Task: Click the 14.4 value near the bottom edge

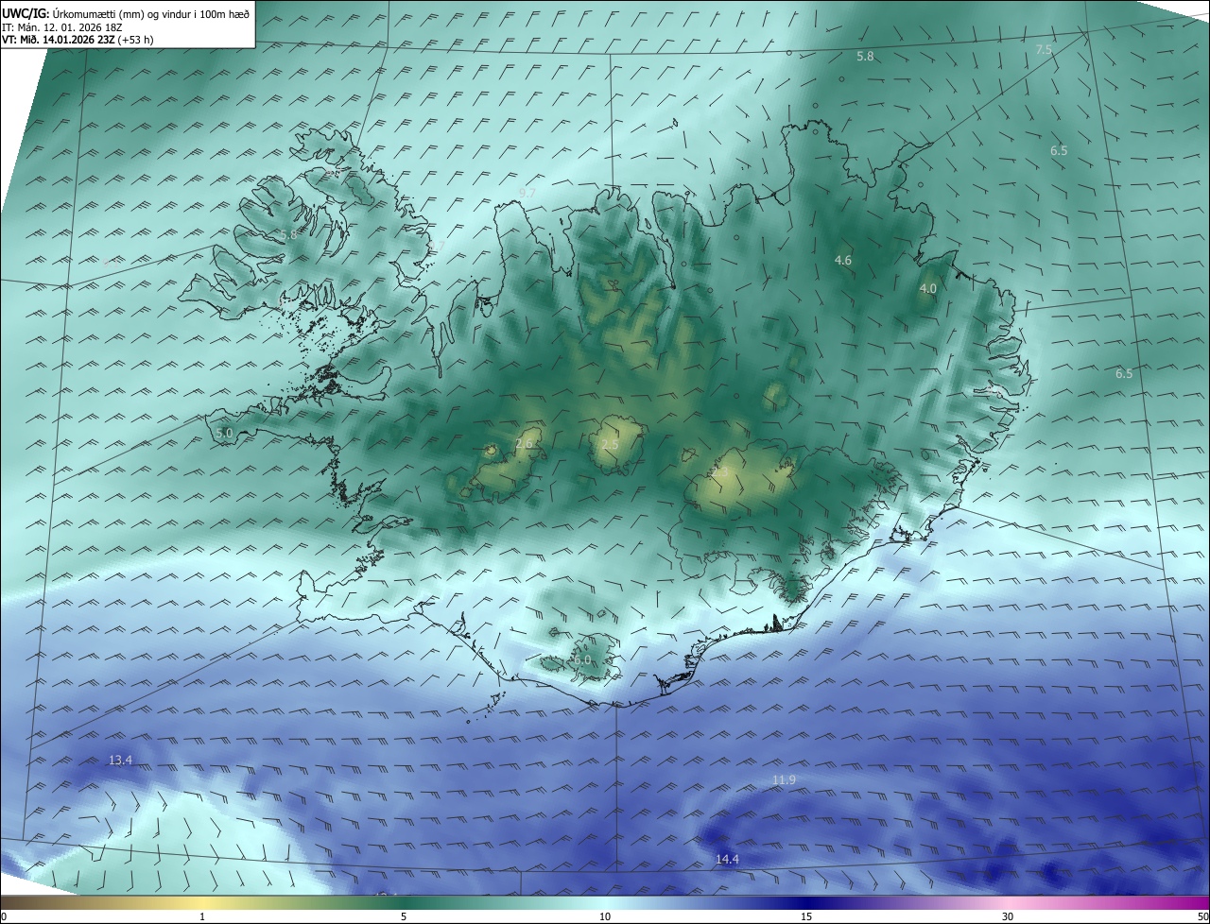Action: (x=727, y=859)
